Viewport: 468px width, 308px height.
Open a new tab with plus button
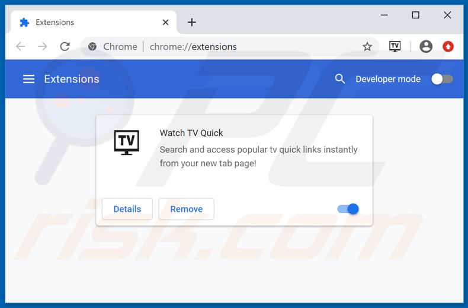click(191, 22)
